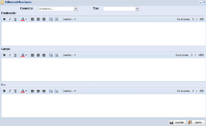This screenshot has height=126, width=206.
Task: Insert numbered list in Encabezado editor
Action: [51, 19]
